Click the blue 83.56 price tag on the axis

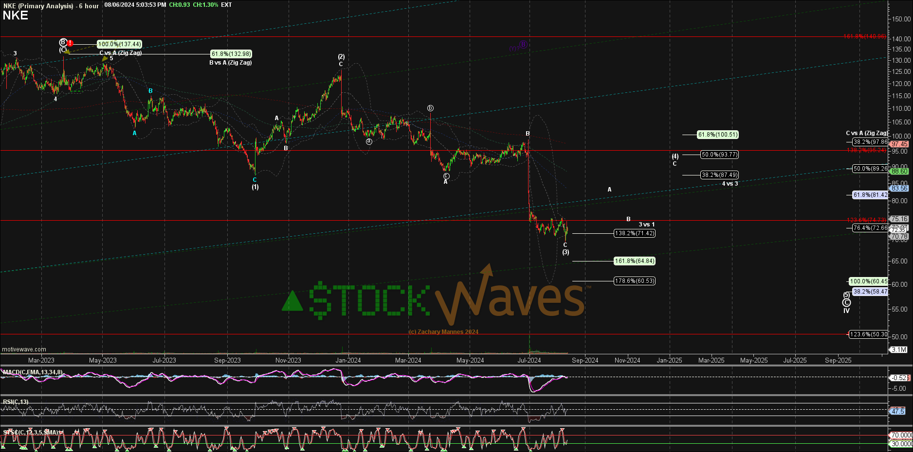[x=899, y=188]
